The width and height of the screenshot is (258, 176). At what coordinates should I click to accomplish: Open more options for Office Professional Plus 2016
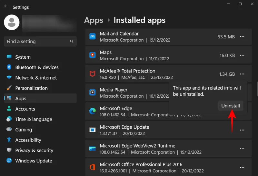[242, 167]
